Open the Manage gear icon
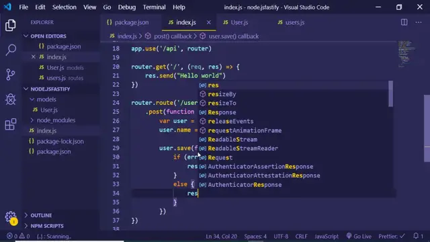Screen dimensions: 430x242 (x=11, y=218)
